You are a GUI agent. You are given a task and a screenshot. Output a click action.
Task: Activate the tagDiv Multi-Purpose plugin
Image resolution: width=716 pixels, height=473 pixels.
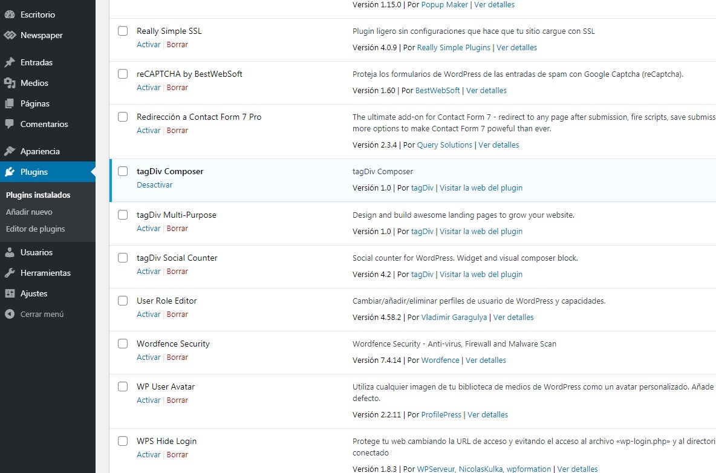click(x=149, y=228)
